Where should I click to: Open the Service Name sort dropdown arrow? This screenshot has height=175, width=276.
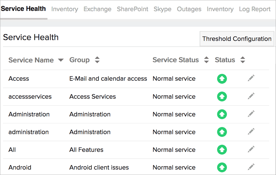pos(61,60)
